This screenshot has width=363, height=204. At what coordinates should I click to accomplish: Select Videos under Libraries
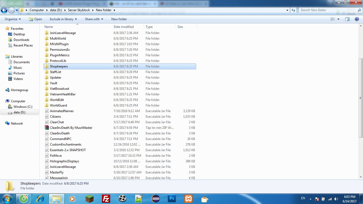(x=18, y=79)
